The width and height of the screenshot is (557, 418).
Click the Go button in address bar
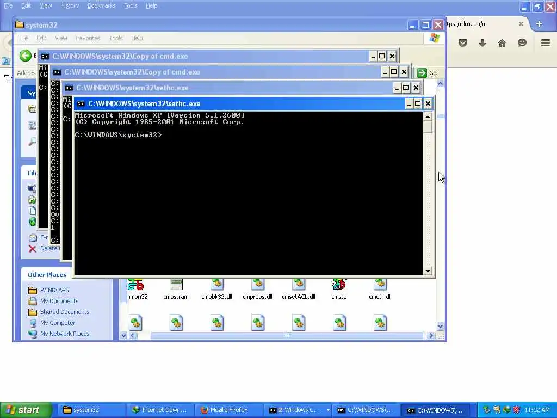[427, 73]
